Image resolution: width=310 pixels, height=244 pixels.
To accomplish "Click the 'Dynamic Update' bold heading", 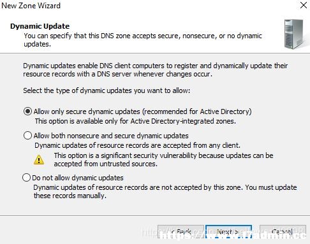I will pyautogui.click(x=40, y=26).
